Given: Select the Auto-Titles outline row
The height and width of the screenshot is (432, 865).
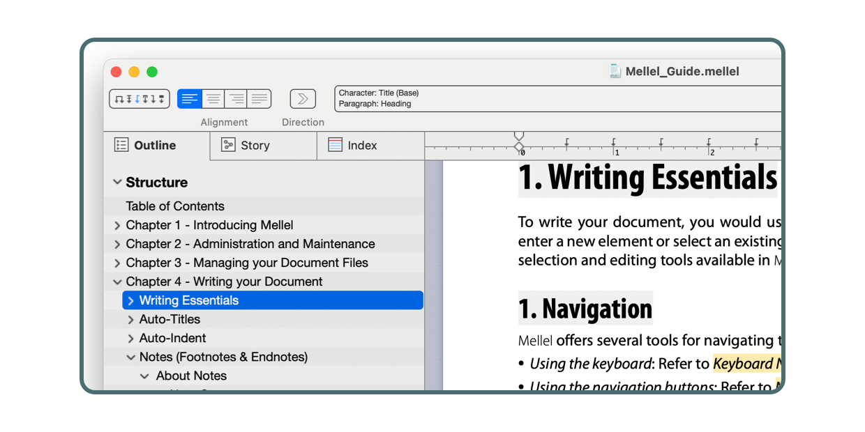Looking at the screenshot, I should [x=264, y=319].
